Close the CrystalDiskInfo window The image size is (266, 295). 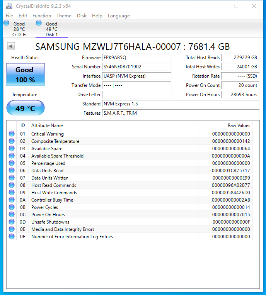coord(254,6)
